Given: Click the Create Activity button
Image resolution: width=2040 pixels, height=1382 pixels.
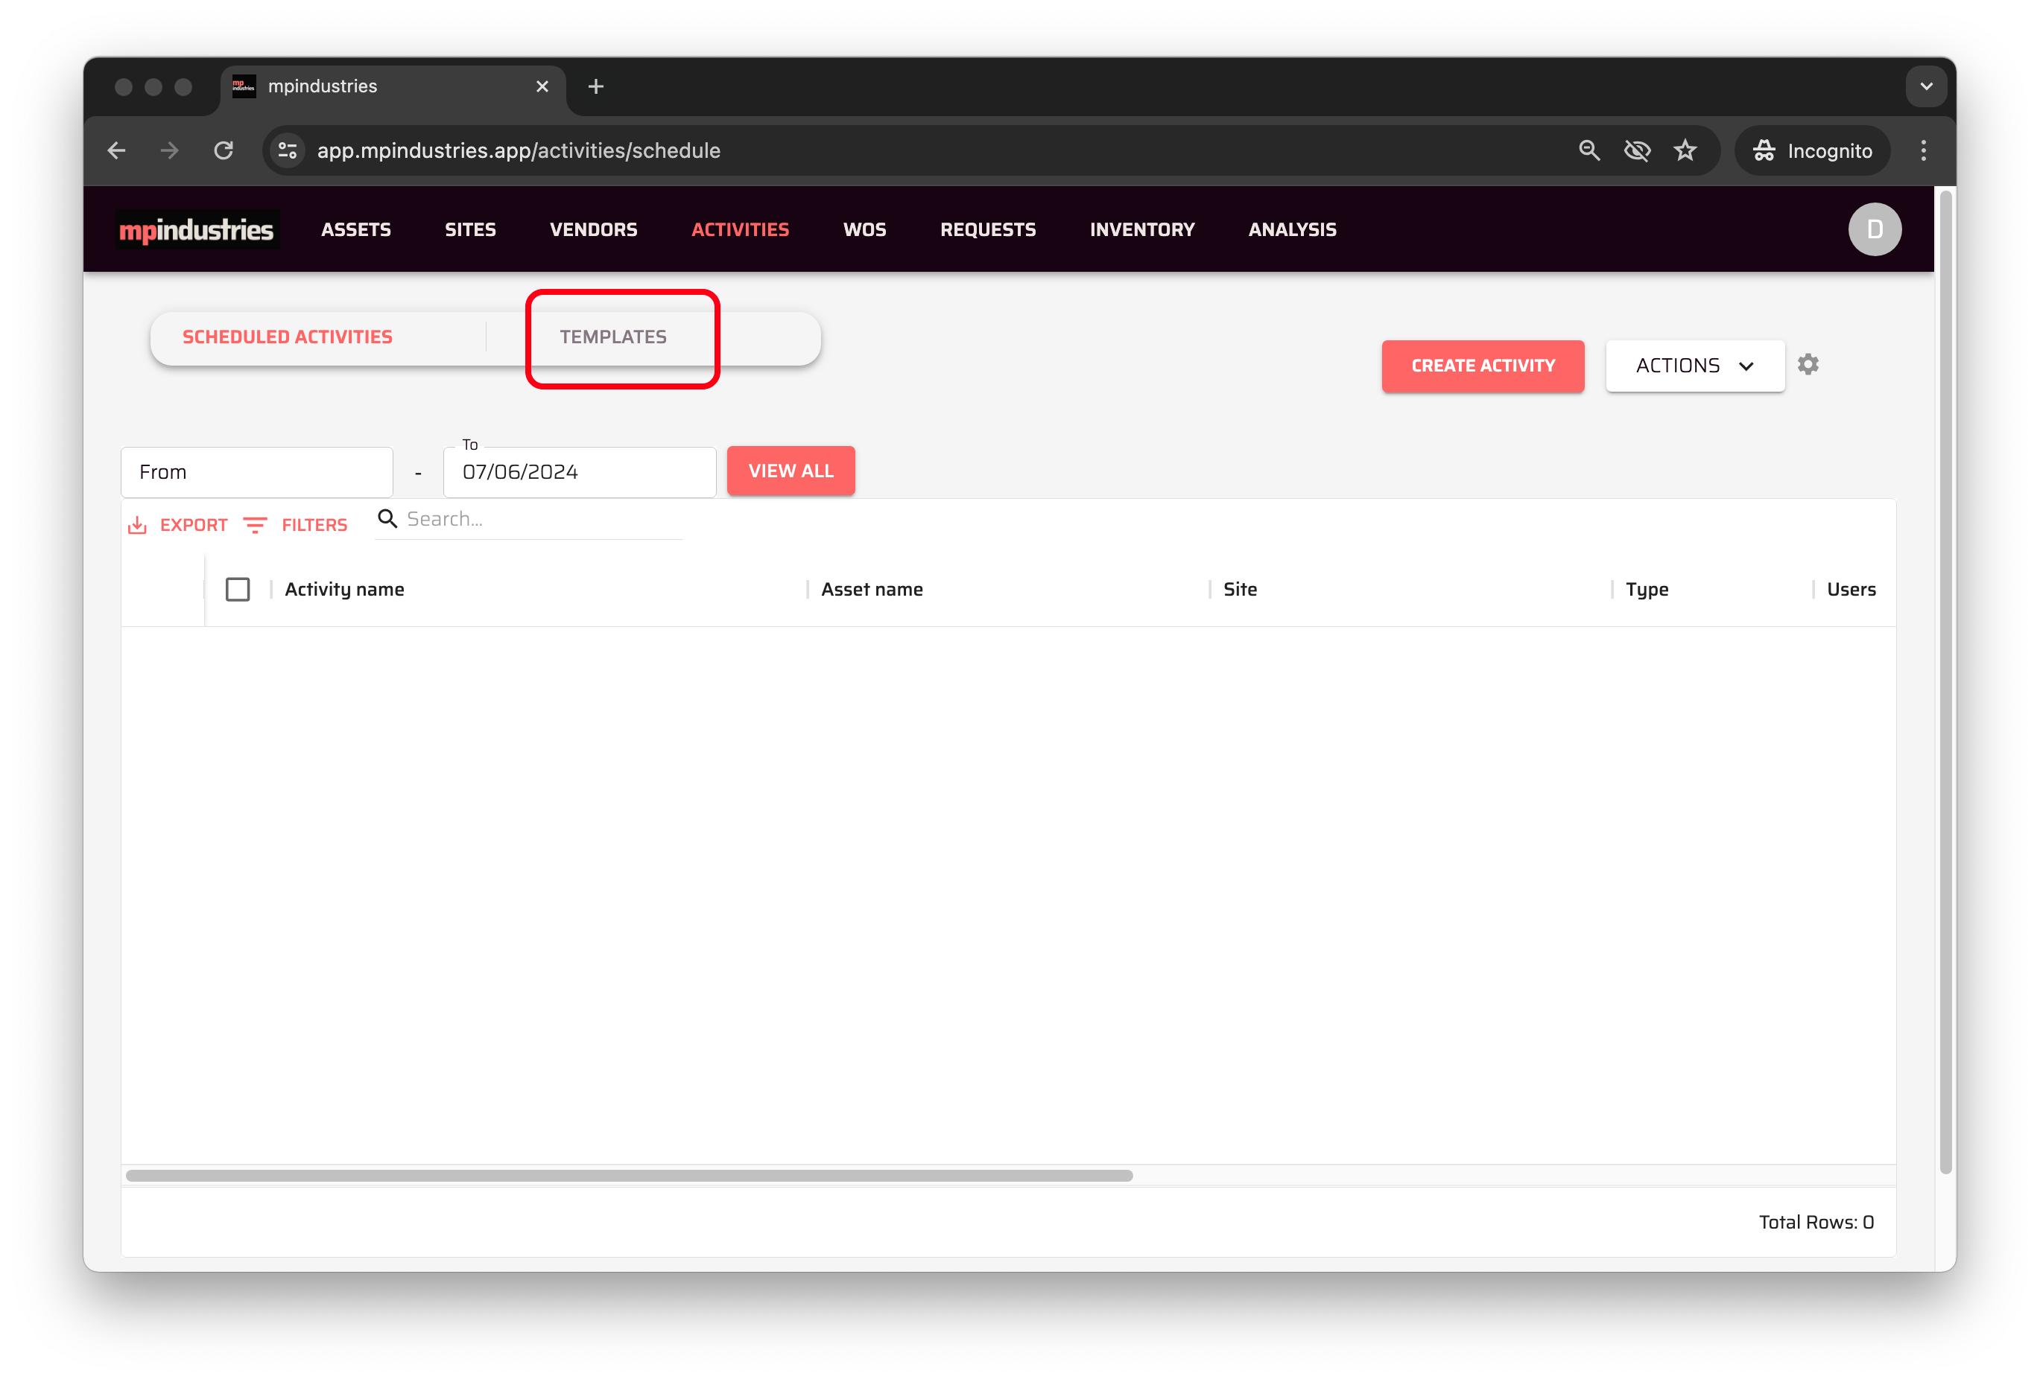Looking at the screenshot, I should point(1482,365).
